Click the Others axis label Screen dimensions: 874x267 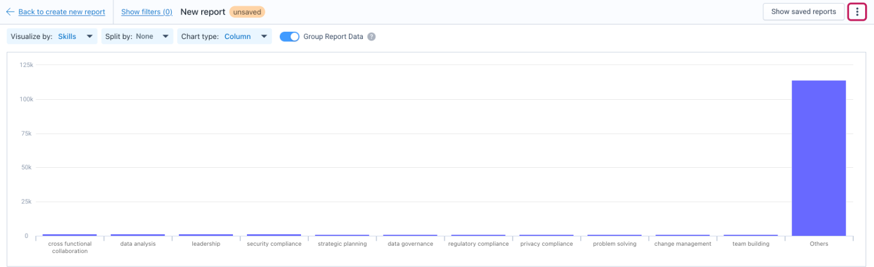tap(819, 244)
